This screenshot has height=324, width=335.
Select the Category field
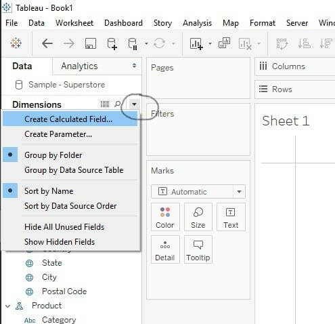coord(59,320)
